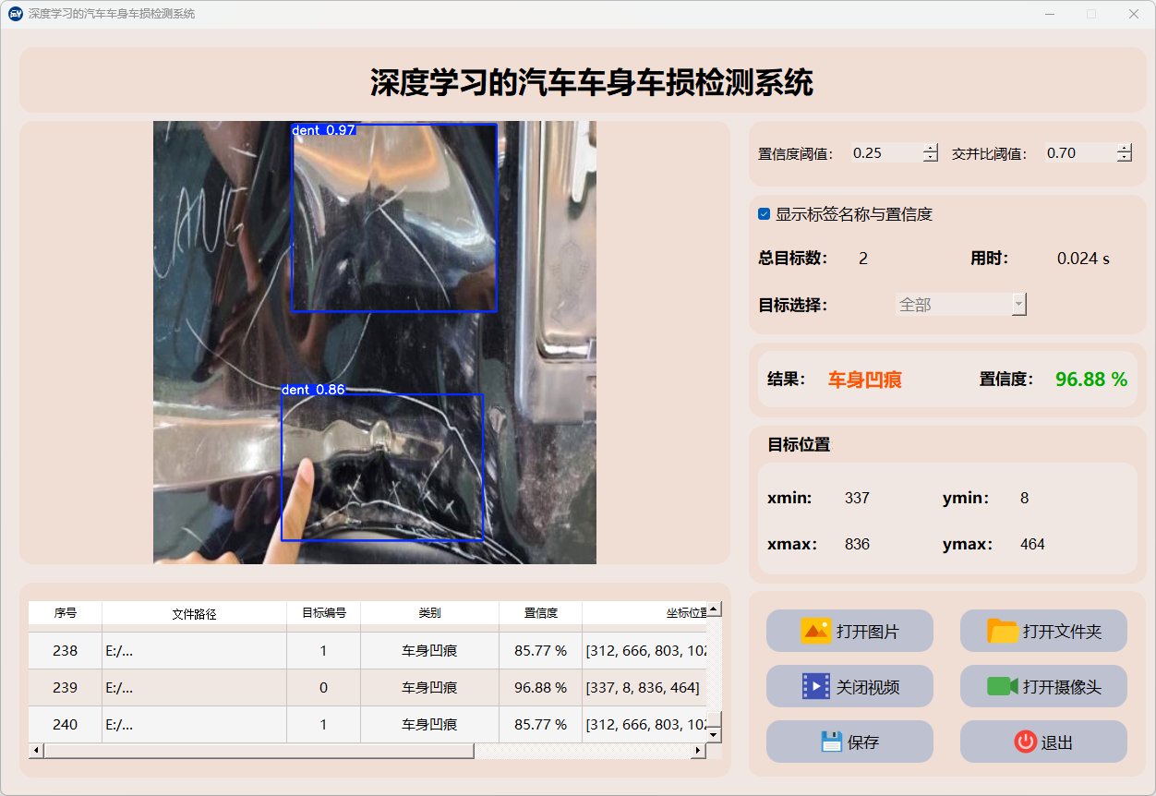Open the 目标选择 dropdown list

1018,305
